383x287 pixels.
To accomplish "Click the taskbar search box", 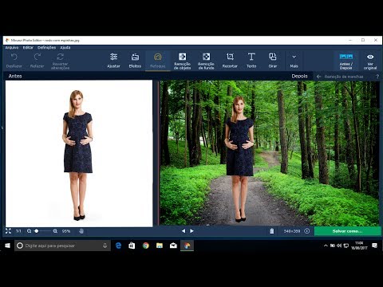I will [x=62, y=246].
